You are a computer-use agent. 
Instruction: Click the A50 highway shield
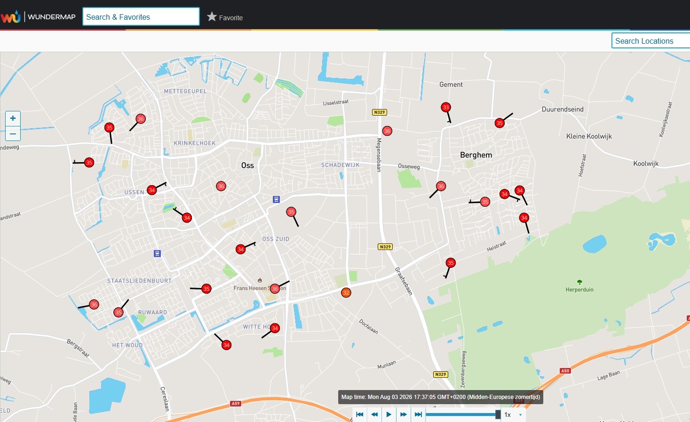tap(565, 371)
